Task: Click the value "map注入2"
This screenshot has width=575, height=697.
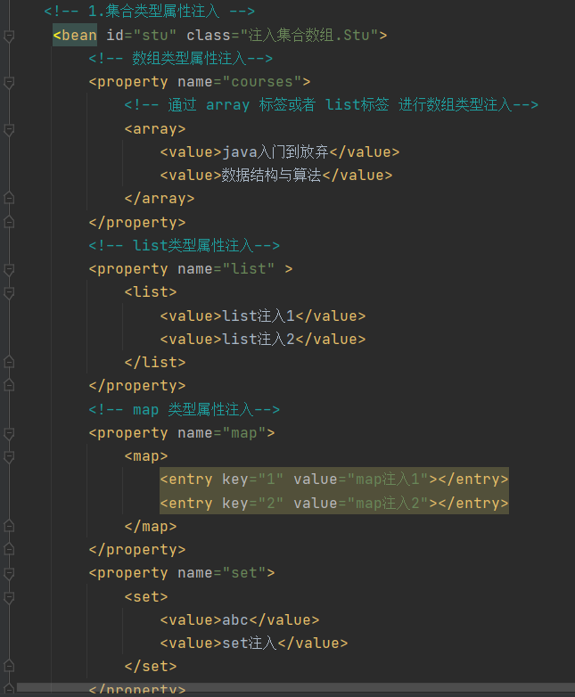Action: coord(388,503)
